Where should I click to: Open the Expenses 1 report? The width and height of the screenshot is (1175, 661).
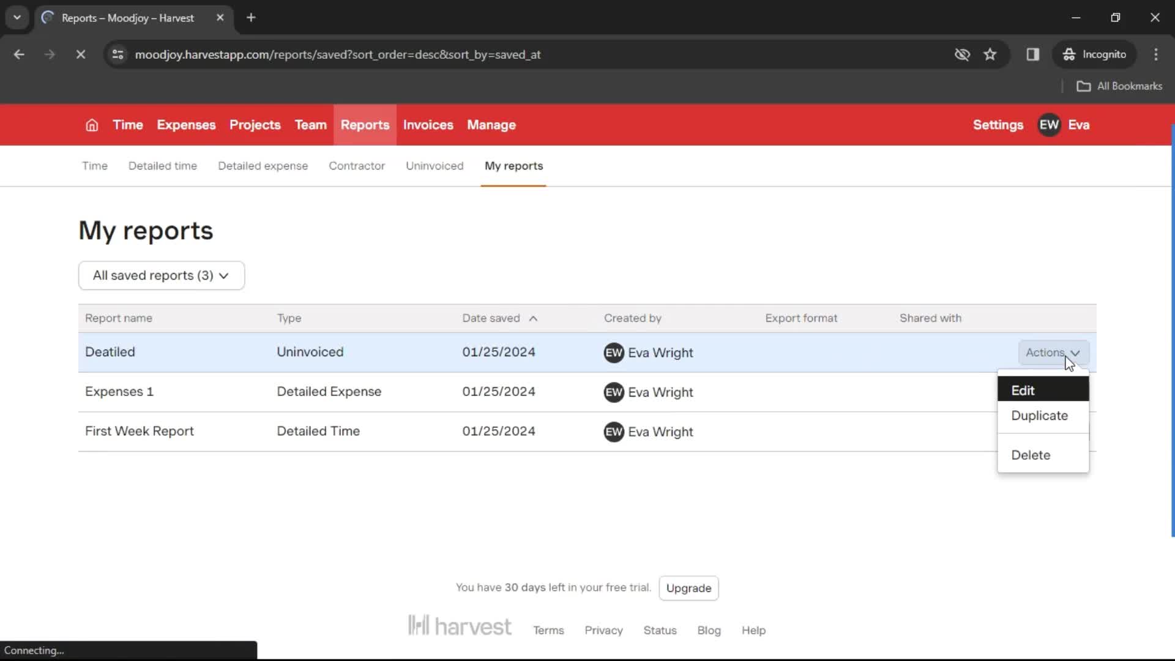point(119,392)
